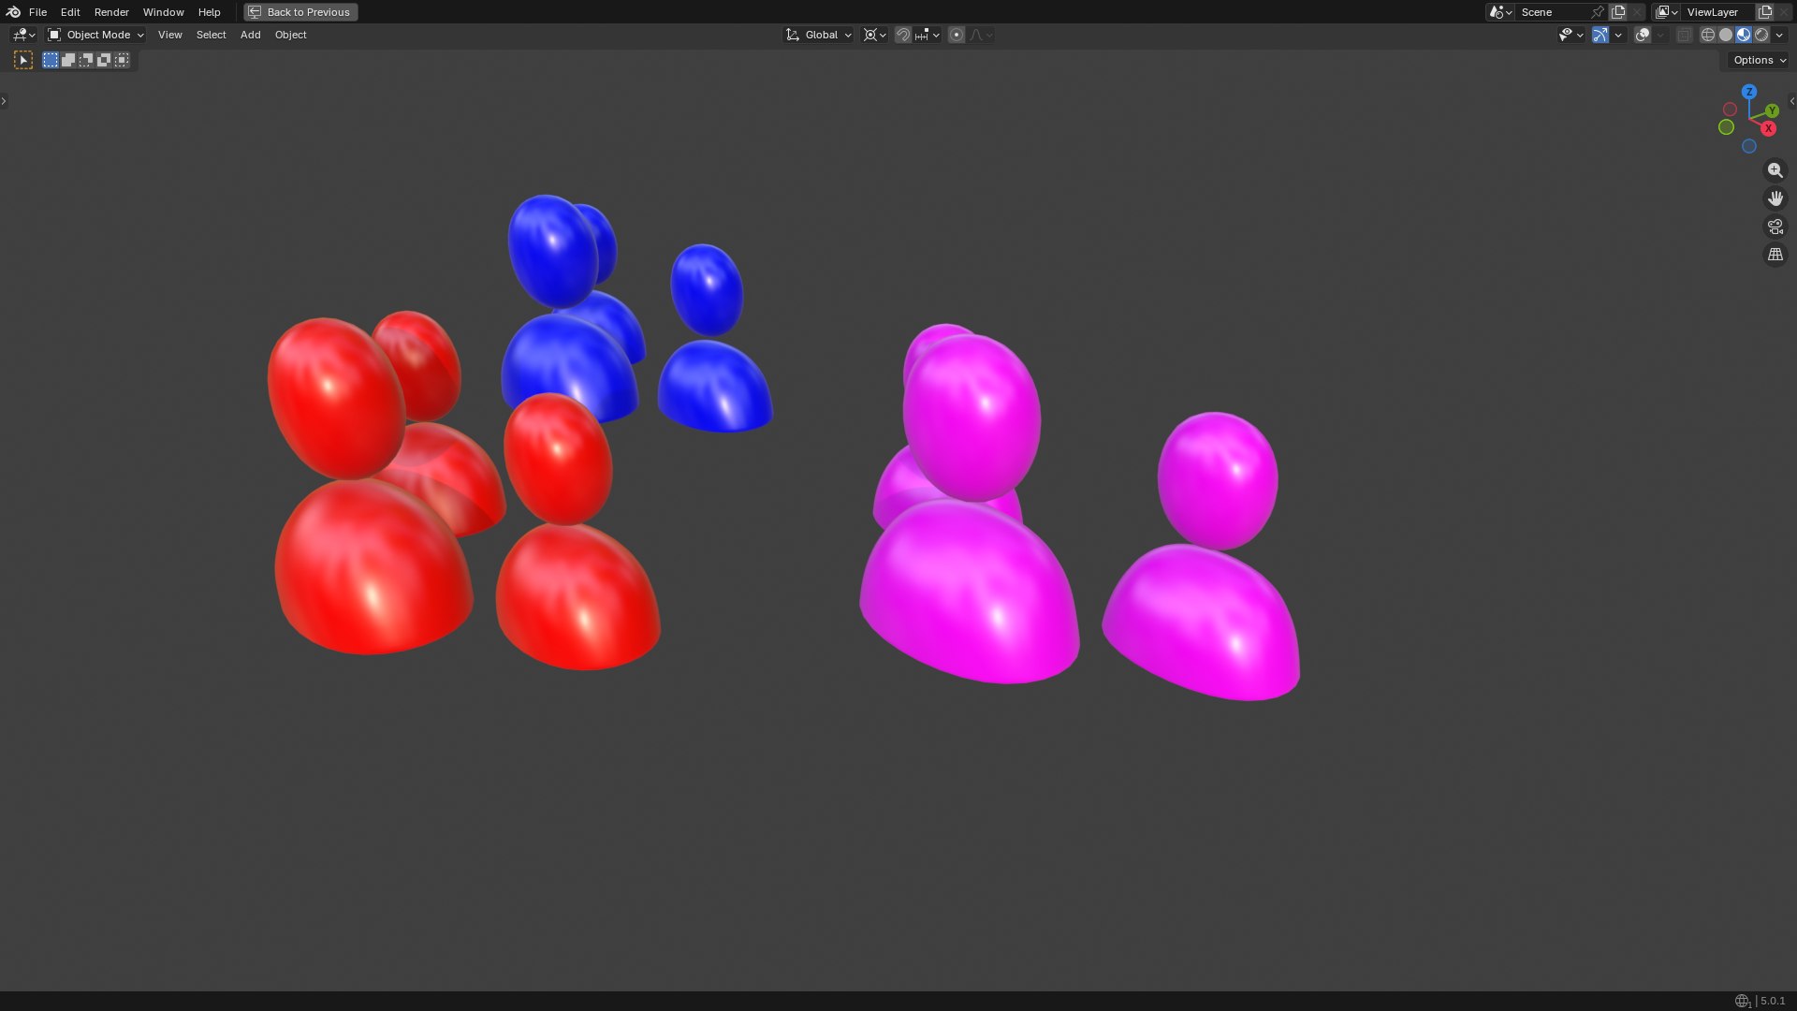1797x1011 pixels.
Task: Choose Invert selection mode
Action: click(x=104, y=60)
